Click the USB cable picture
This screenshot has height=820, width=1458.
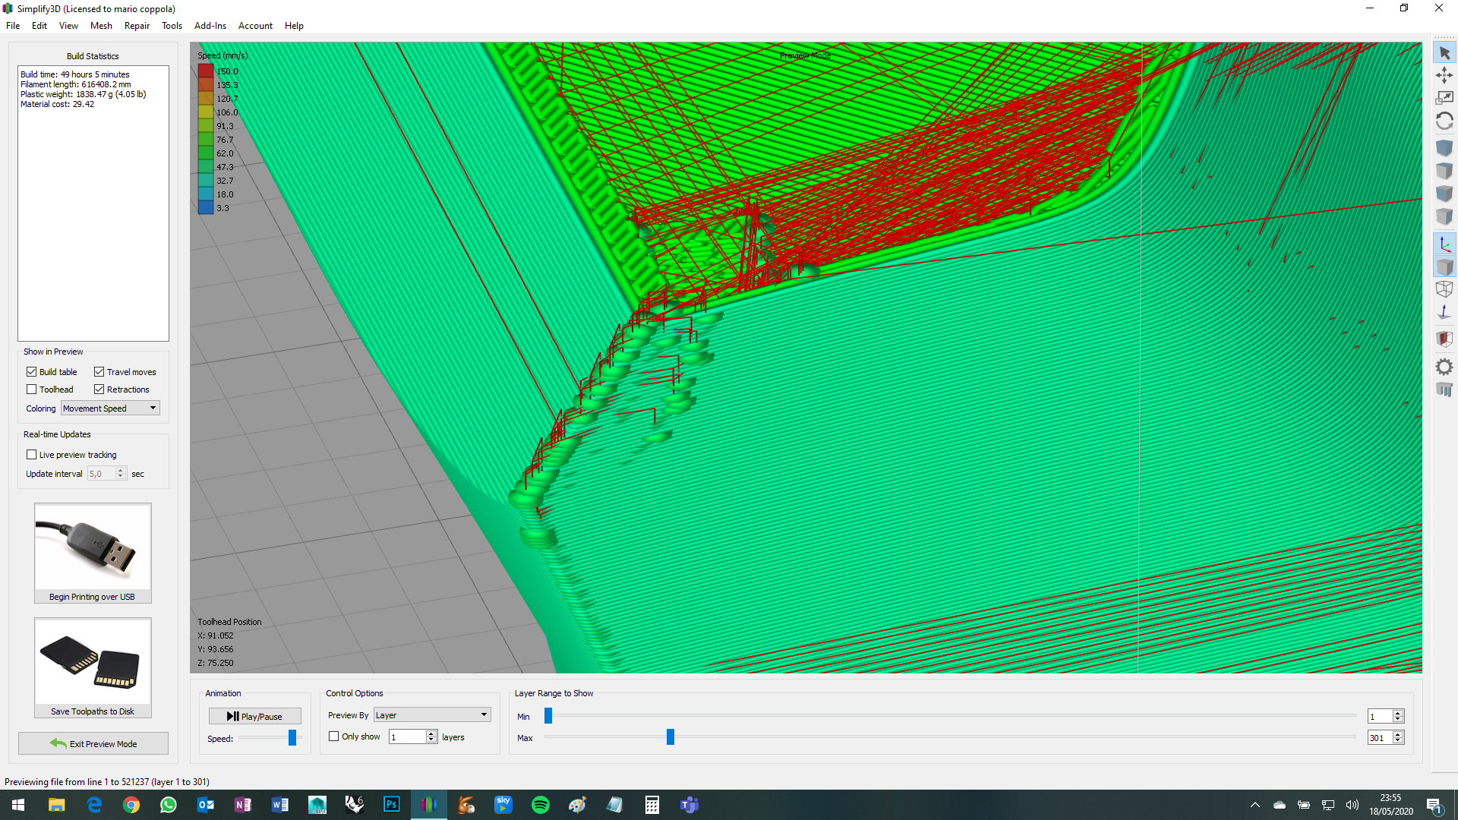click(93, 547)
